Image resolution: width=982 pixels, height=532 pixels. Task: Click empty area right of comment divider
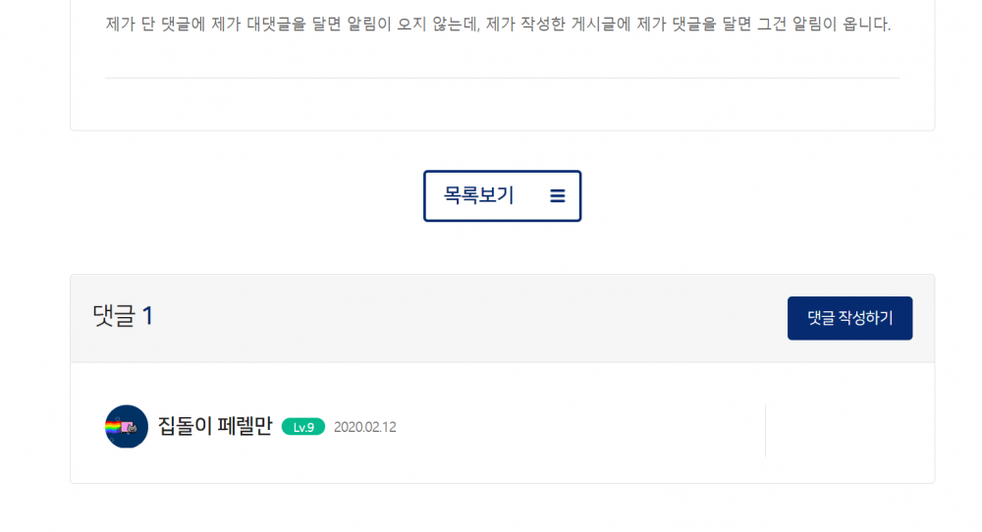(x=848, y=431)
